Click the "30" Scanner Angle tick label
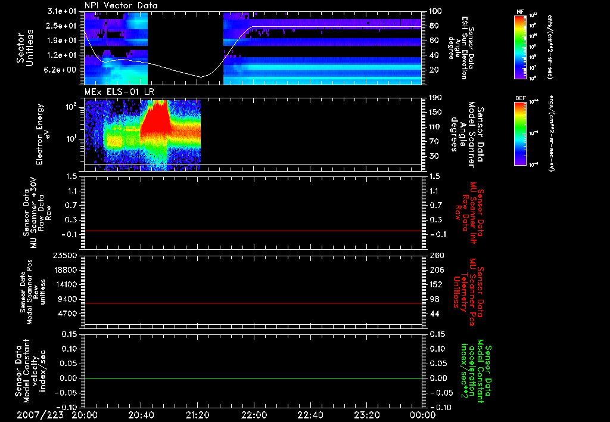 click(x=434, y=156)
